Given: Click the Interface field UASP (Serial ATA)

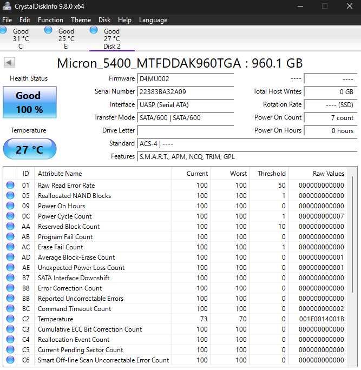Looking at the screenshot, I should (185, 104).
